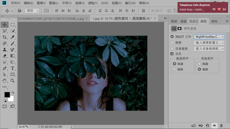230x129 pixels.
Task: Uncheck the 仿色 dither checkbox
Action: 172,54
